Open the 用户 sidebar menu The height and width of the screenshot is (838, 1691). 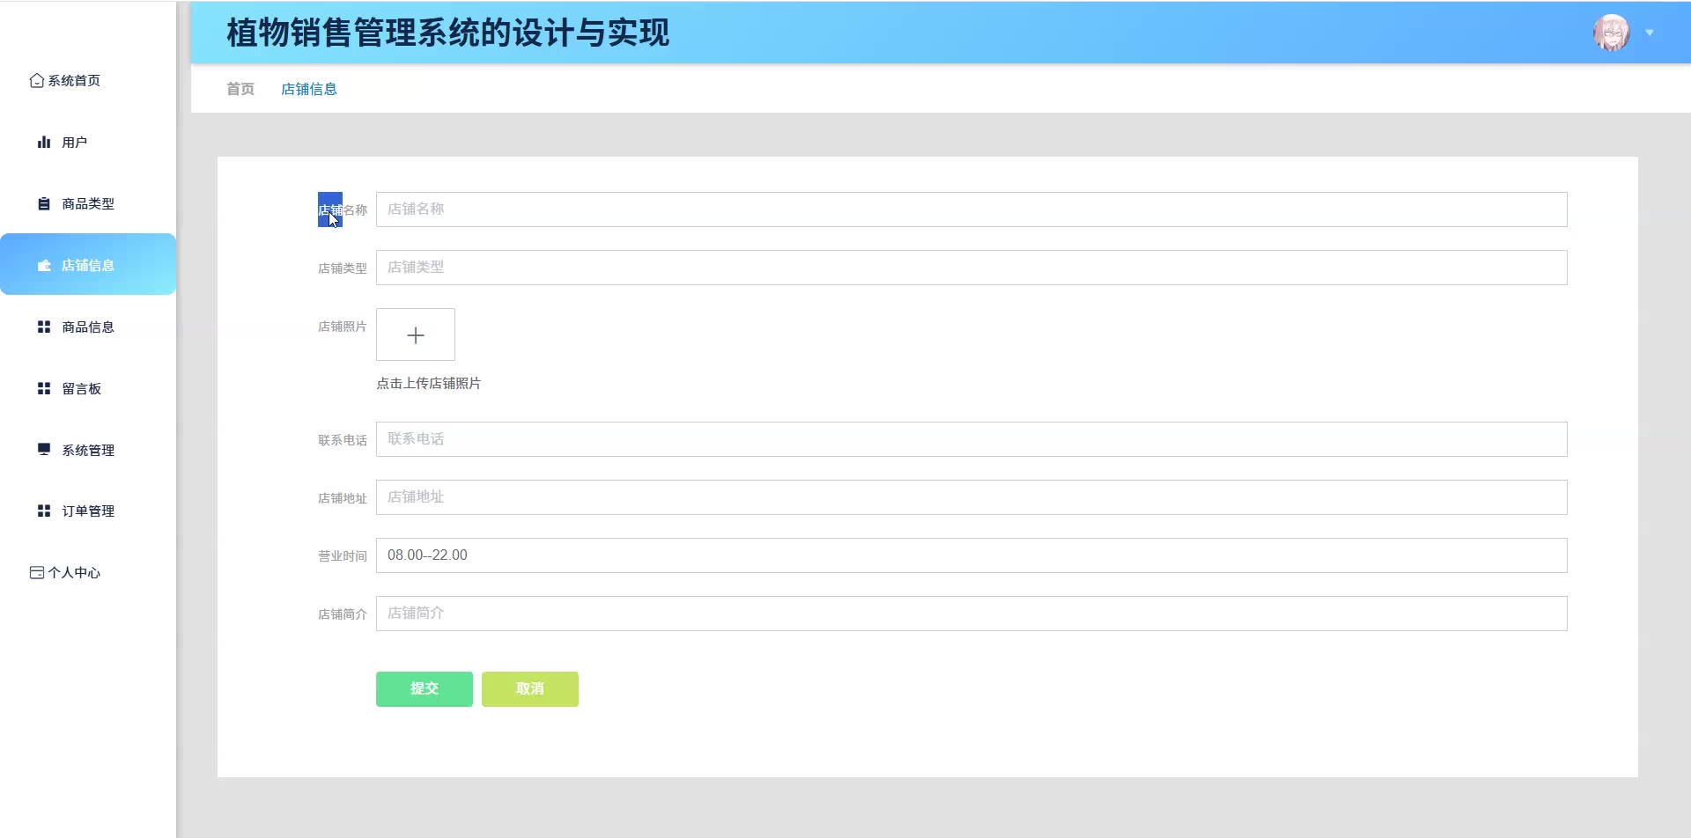coord(88,142)
